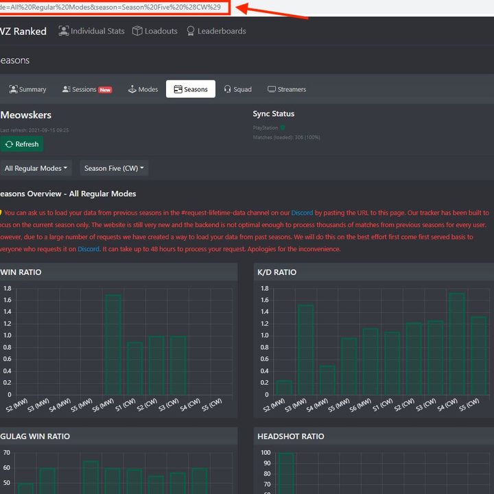
Task: Expand the All Regular Modes dropdown
Action: 36,168
